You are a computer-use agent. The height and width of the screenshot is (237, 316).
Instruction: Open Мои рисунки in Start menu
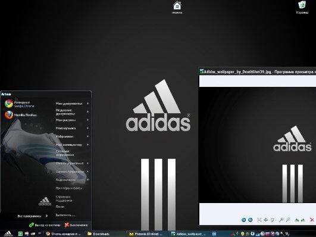point(65,120)
